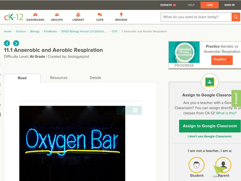Viewport: 241px width, 181px height.
Task: Open the green Support side tab
Action: [236, 98]
